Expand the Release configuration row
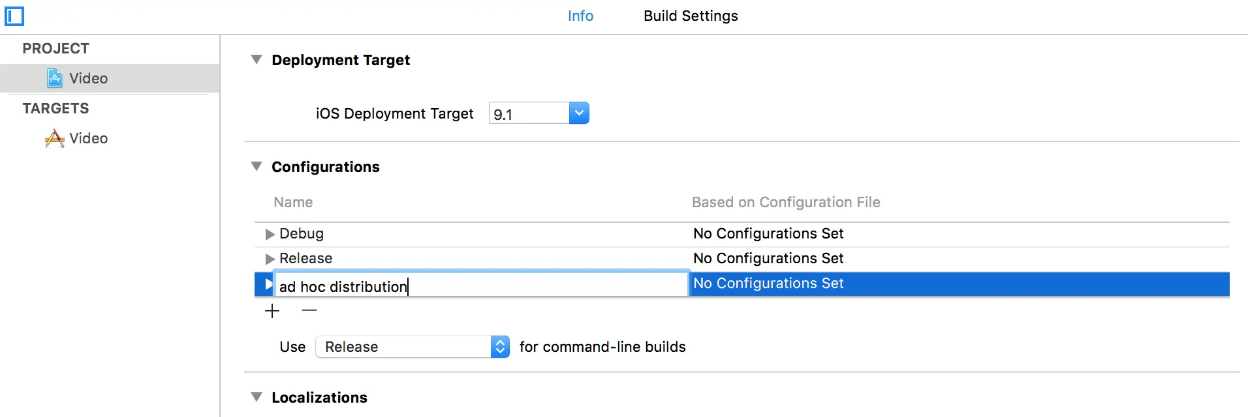Screen dimensions: 1248x417 pos(270,259)
